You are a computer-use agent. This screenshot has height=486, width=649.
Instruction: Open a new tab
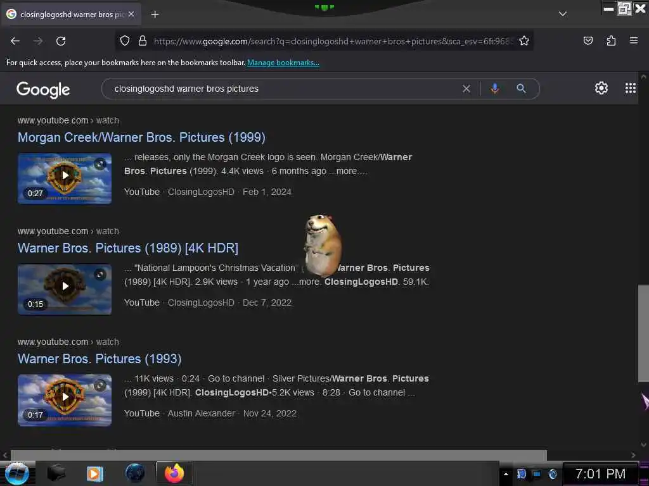(155, 15)
